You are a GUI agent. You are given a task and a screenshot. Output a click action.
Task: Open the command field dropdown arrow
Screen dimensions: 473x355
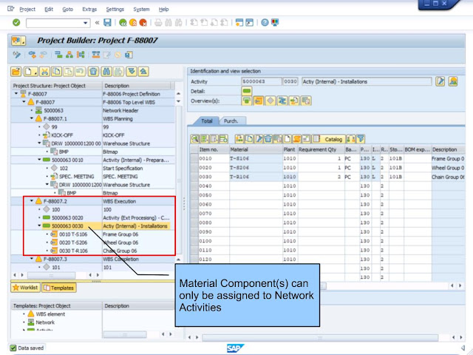click(x=86, y=23)
